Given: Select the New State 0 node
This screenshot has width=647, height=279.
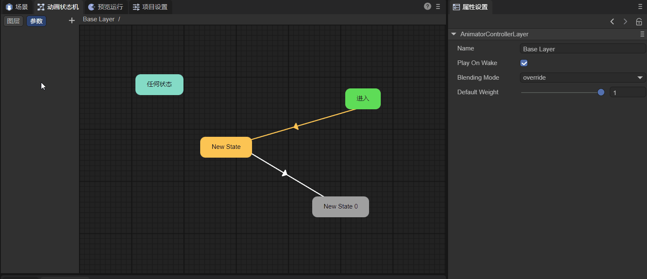Looking at the screenshot, I should point(340,206).
